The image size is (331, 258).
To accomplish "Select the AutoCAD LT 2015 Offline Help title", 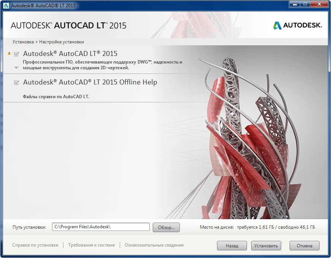I will pos(90,82).
